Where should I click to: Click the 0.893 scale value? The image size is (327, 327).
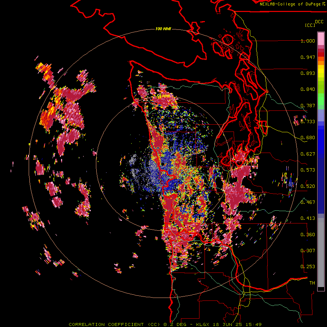308,73
